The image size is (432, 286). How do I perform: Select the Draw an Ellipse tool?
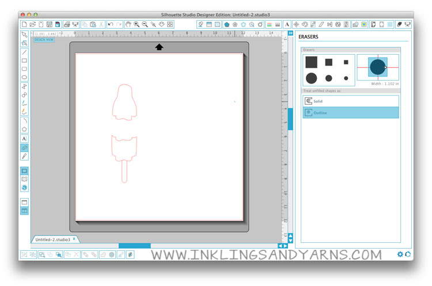pyautogui.click(x=24, y=77)
